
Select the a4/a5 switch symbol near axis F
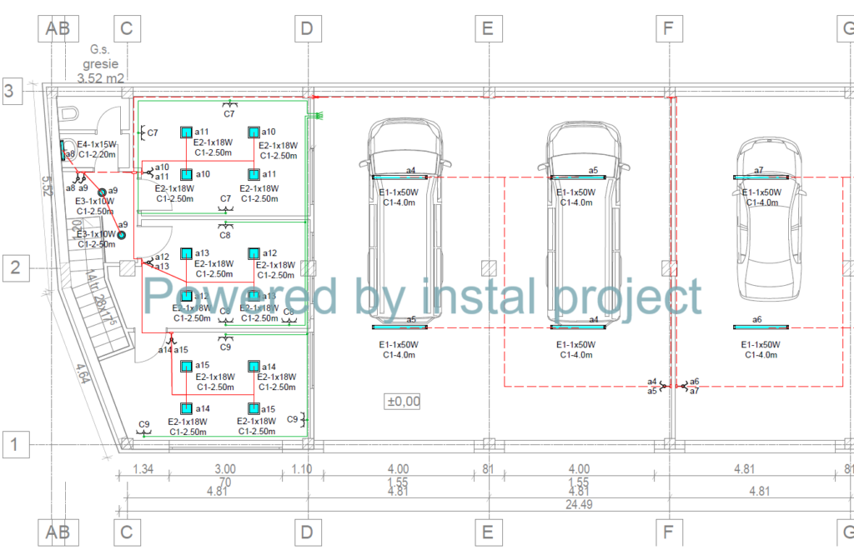click(664, 386)
